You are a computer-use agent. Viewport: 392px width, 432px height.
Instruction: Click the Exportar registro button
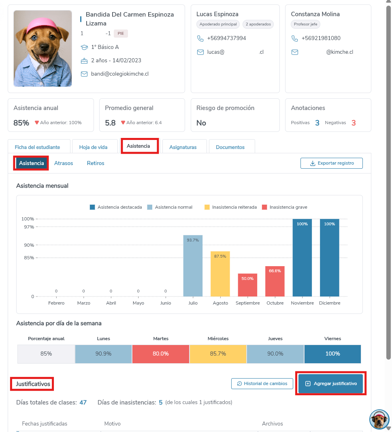coord(331,163)
